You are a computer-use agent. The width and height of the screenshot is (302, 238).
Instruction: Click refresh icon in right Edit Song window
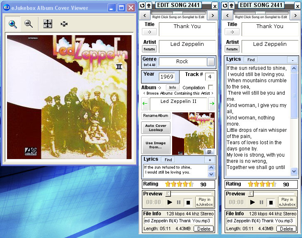pos(225,6)
